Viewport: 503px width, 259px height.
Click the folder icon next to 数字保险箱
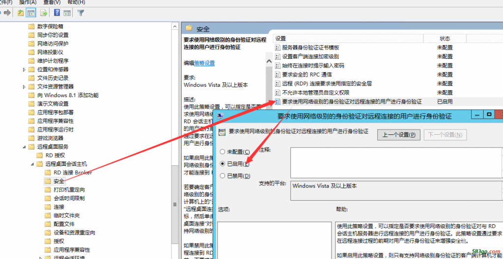[31, 26]
